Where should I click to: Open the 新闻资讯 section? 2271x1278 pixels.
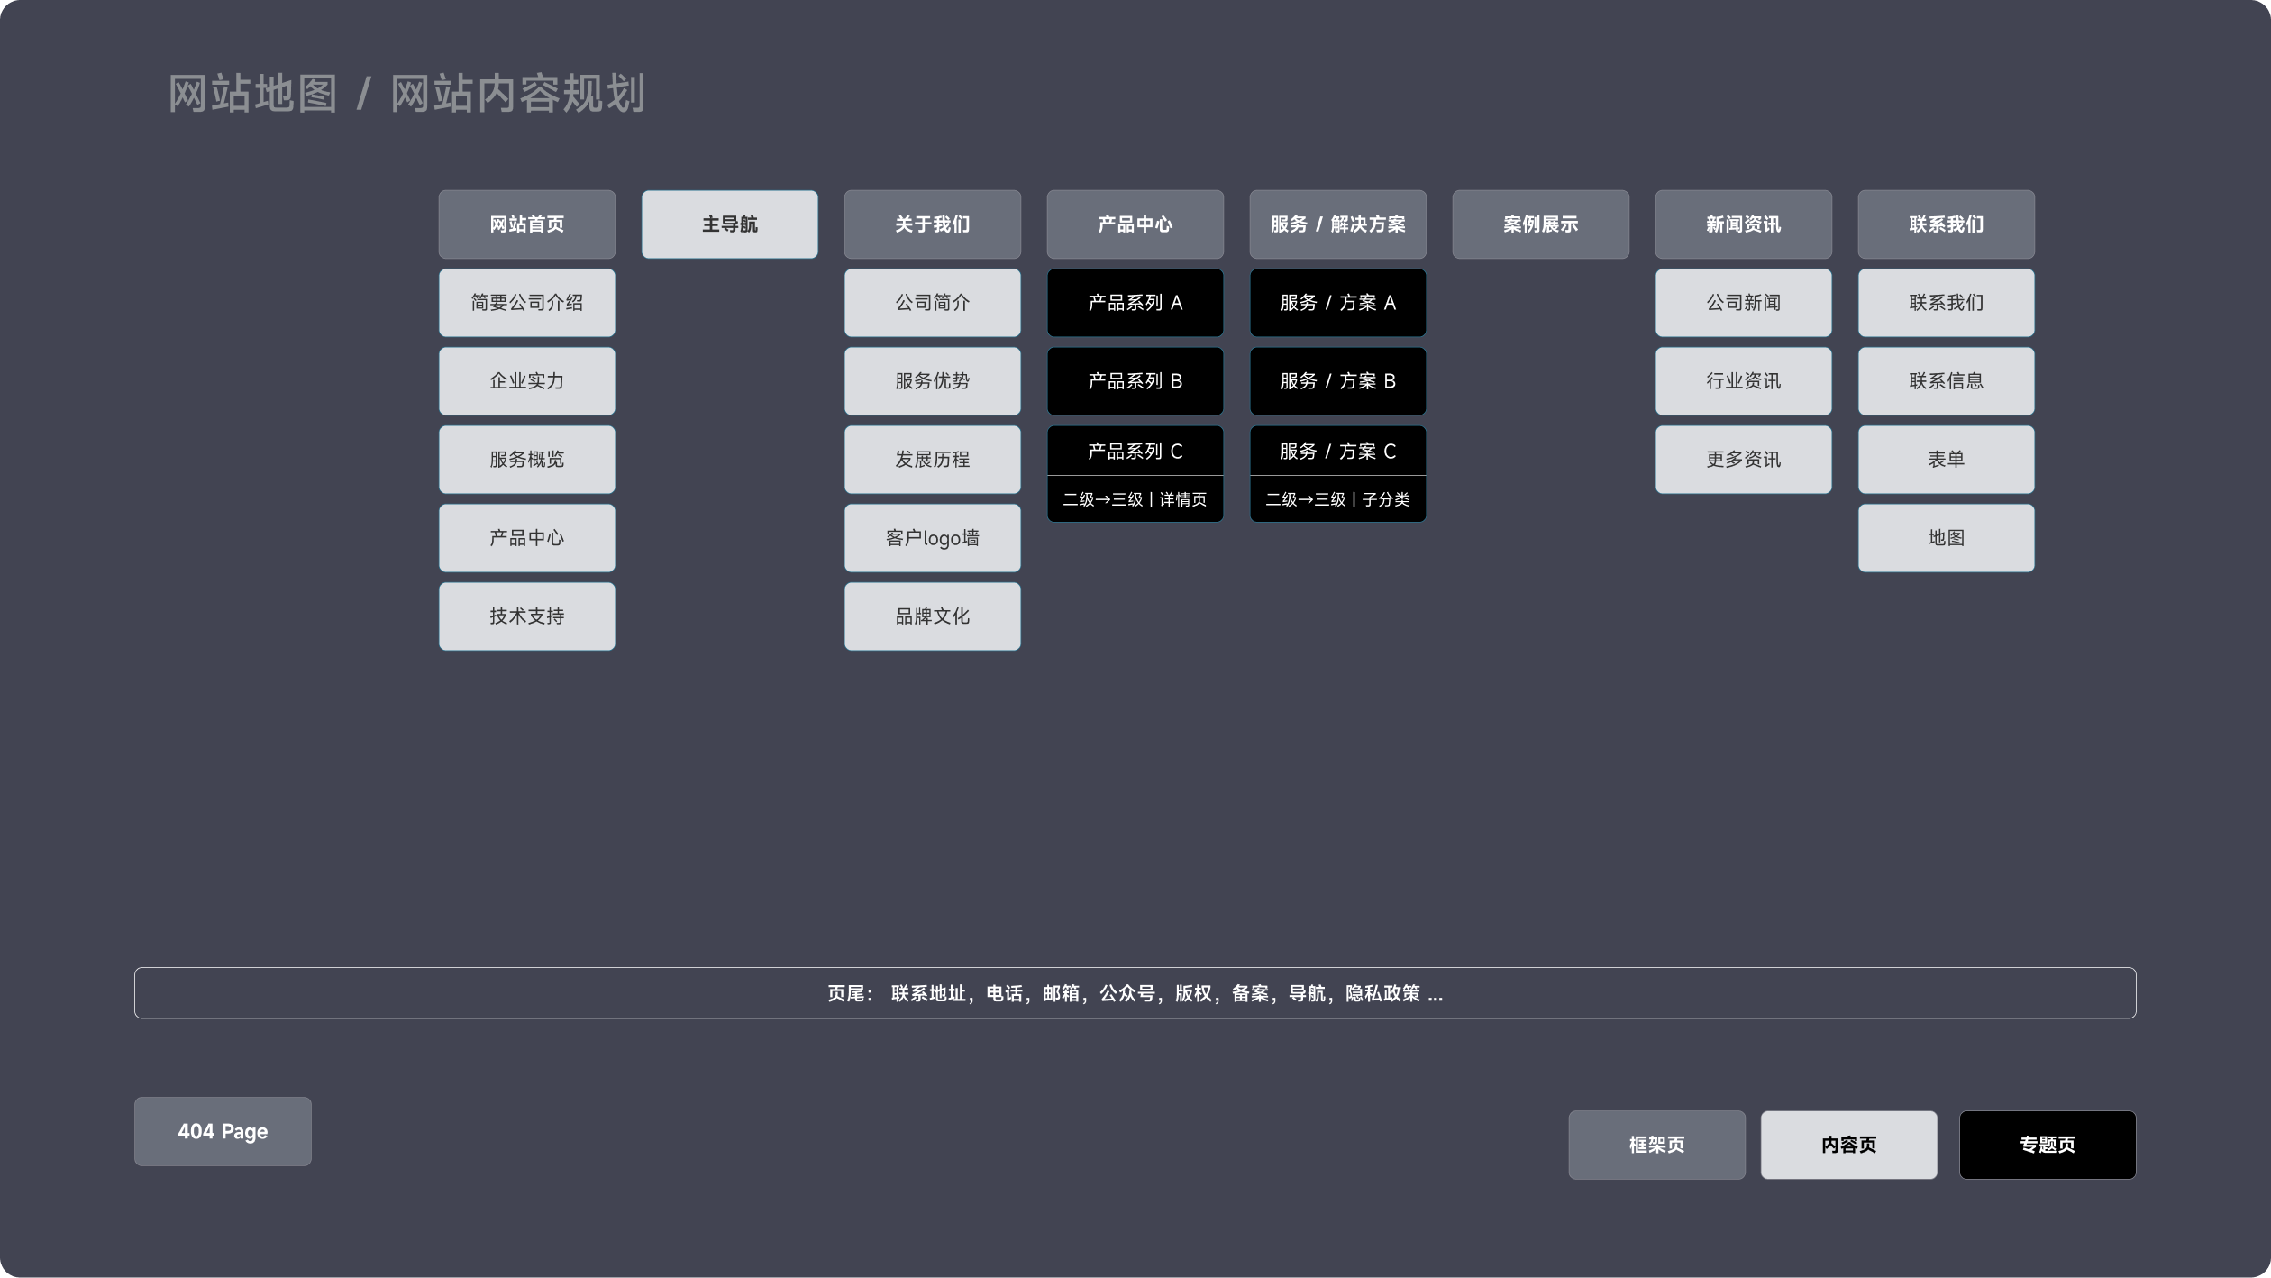(1743, 224)
